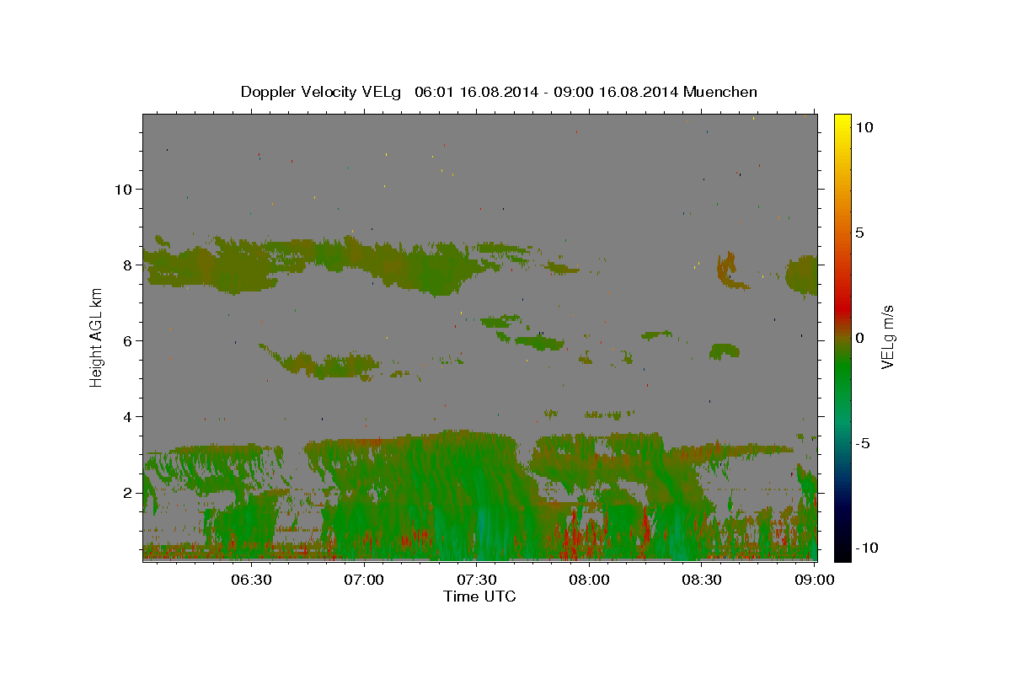The width and height of the screenshot is (1011, 674).
Task: Click the colorbar value -10 label
Action: click(x=866, y=548)
